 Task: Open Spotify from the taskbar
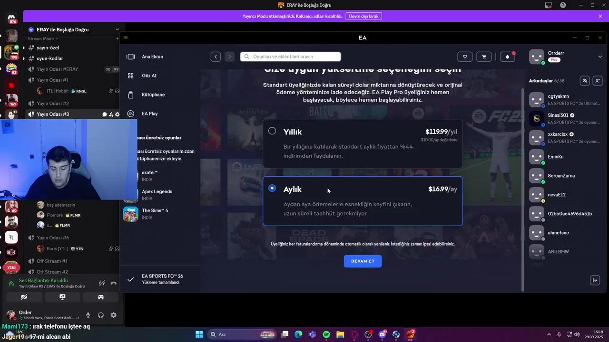326,334
